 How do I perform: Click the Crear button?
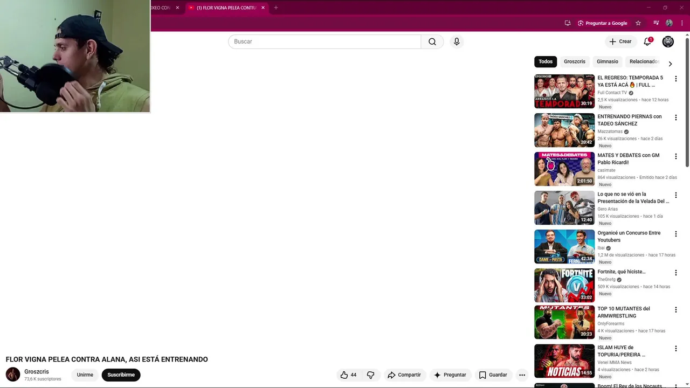620,41
